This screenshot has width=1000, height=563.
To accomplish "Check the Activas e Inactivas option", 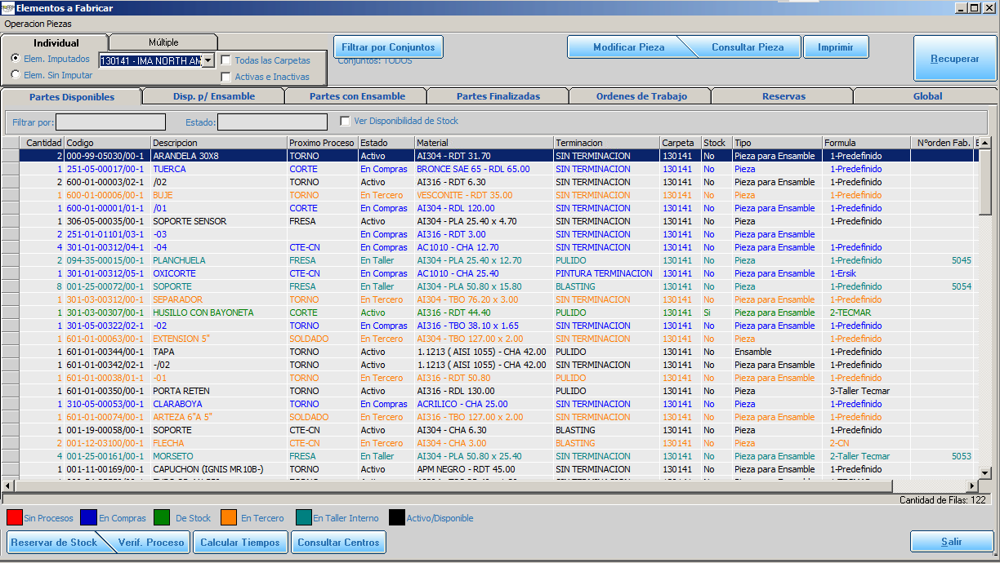I will pyautogui.click(x=226, y=77).
